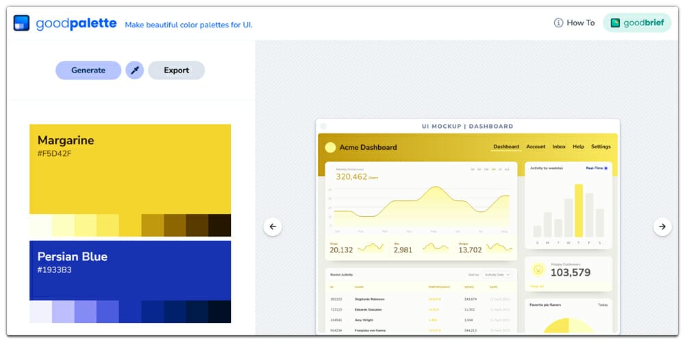Switch to the Inbox tab
The width and height of the screenshot is (685, 342).
point(559,146)
